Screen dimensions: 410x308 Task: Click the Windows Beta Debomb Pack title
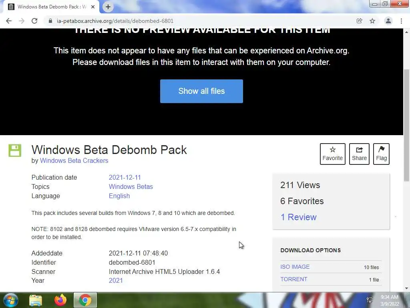[x=109, y=150]
